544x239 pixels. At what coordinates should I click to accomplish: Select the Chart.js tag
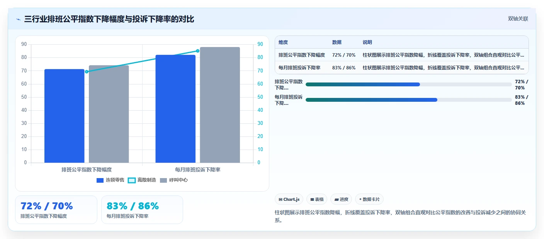pos(289,199)
